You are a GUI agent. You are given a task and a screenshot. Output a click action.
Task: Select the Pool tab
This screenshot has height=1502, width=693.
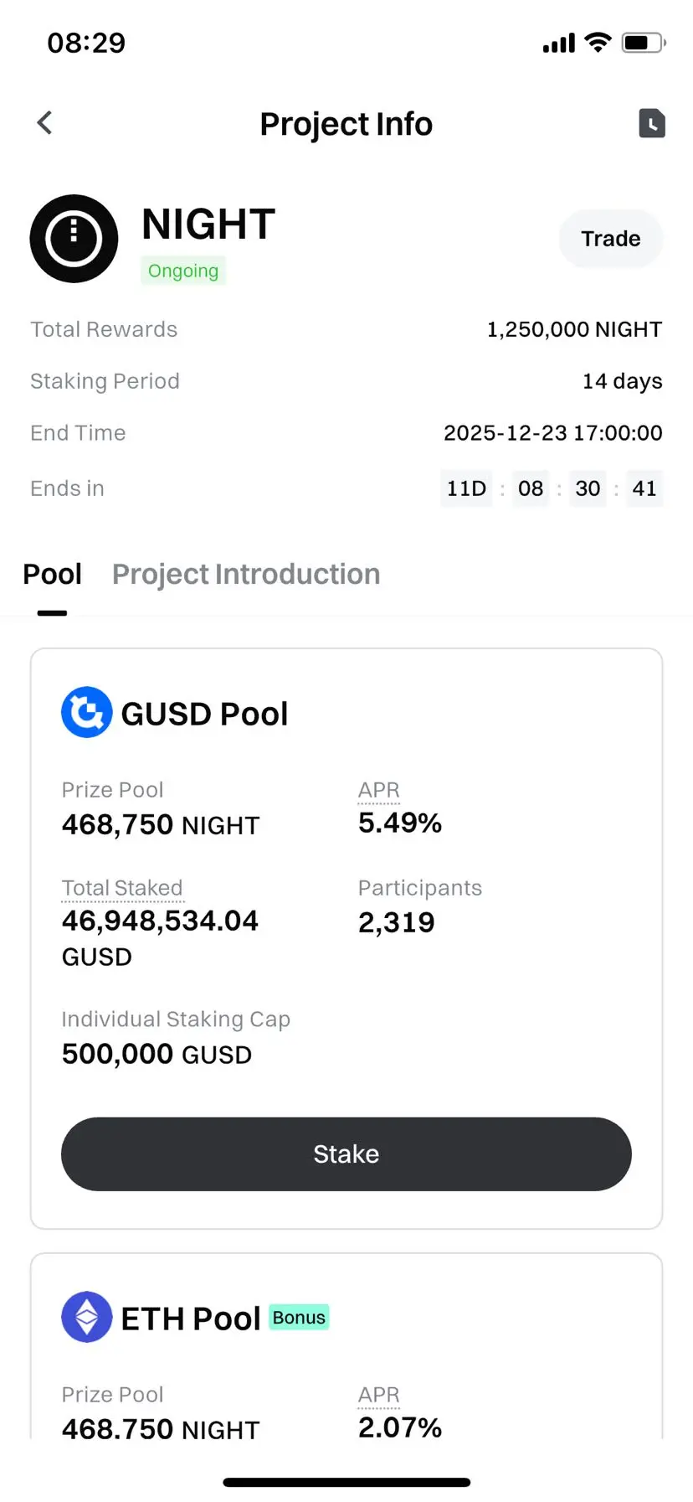(x=52, y=575)
